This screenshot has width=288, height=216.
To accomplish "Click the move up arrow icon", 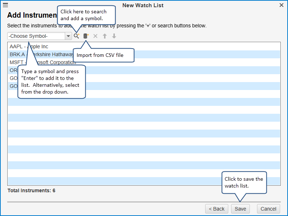I will [x=105, y=36].
